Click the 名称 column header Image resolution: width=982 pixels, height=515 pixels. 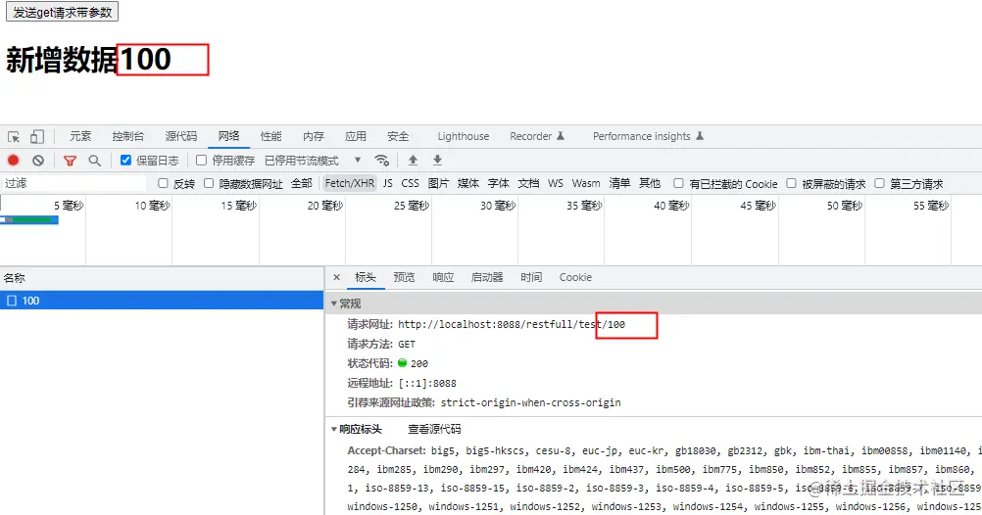162,278
